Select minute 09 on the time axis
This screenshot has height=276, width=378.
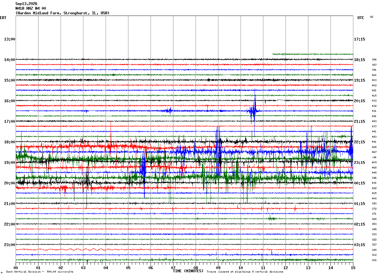pyautogui.click(x=218, y=268)
